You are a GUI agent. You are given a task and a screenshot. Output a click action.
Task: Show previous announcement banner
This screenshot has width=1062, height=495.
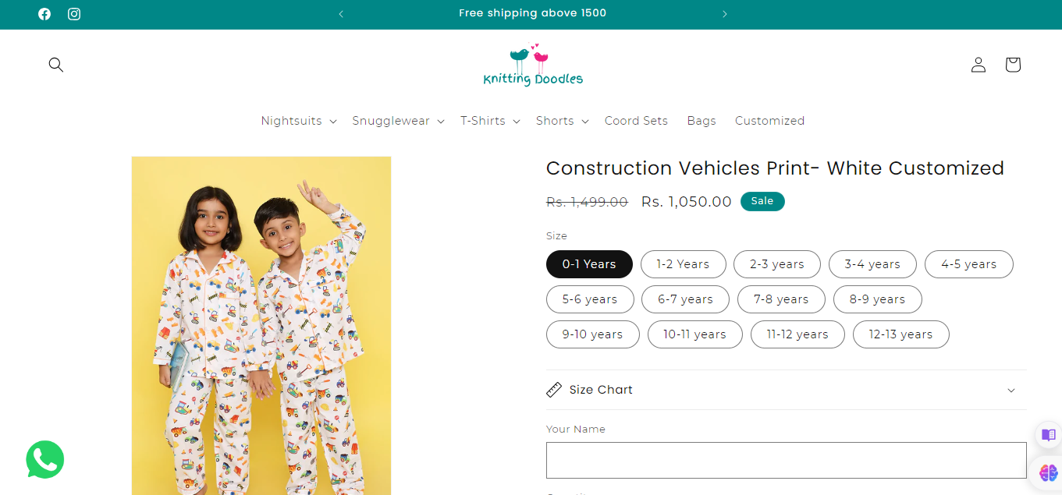coord(341,14)
